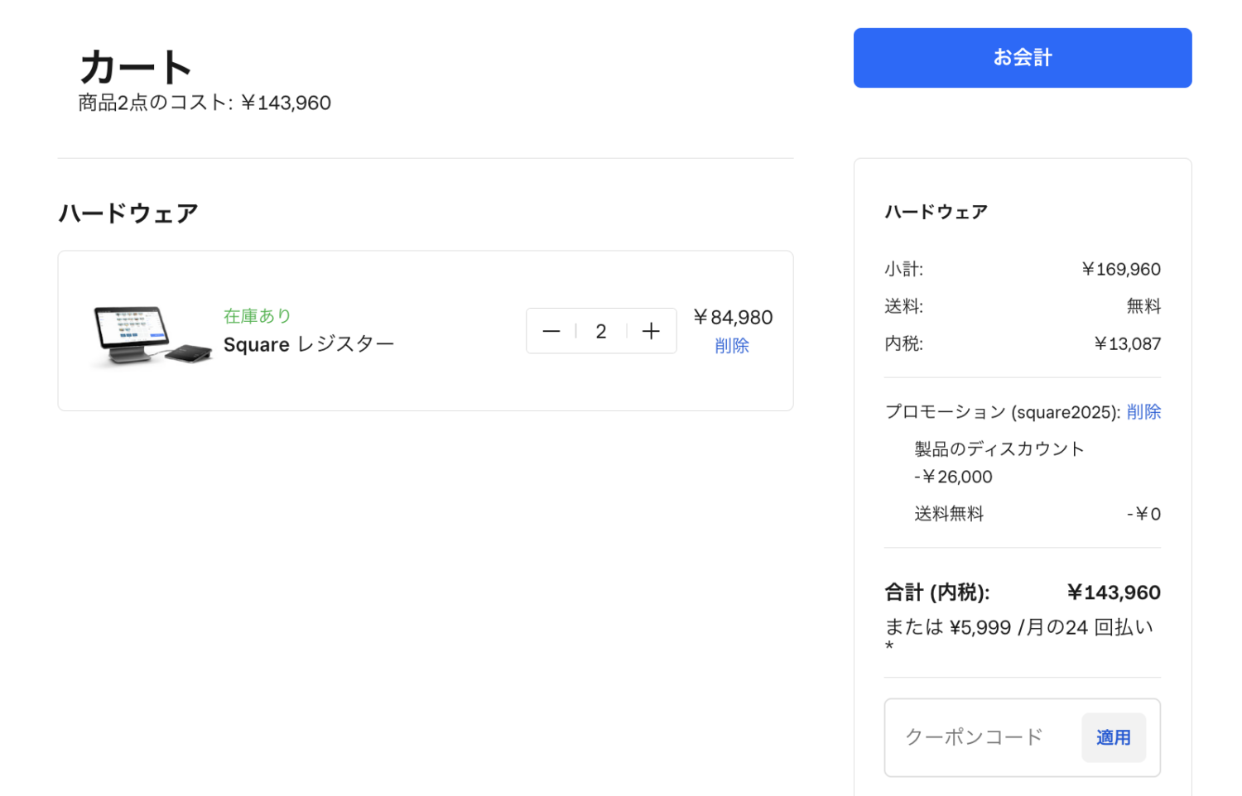Decrease Square レジスター quantity with minus icon
This screenshot has height=796, width=1242.
(x=551, y=331)
